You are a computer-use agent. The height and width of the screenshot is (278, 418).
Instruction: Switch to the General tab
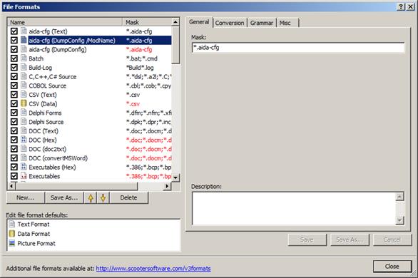coord(199,22)
